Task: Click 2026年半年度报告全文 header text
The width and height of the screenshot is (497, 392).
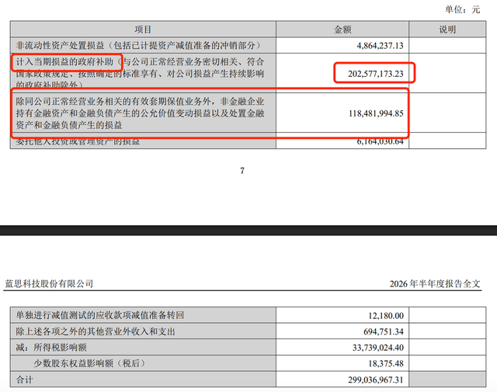Action: tap(435, 283)
